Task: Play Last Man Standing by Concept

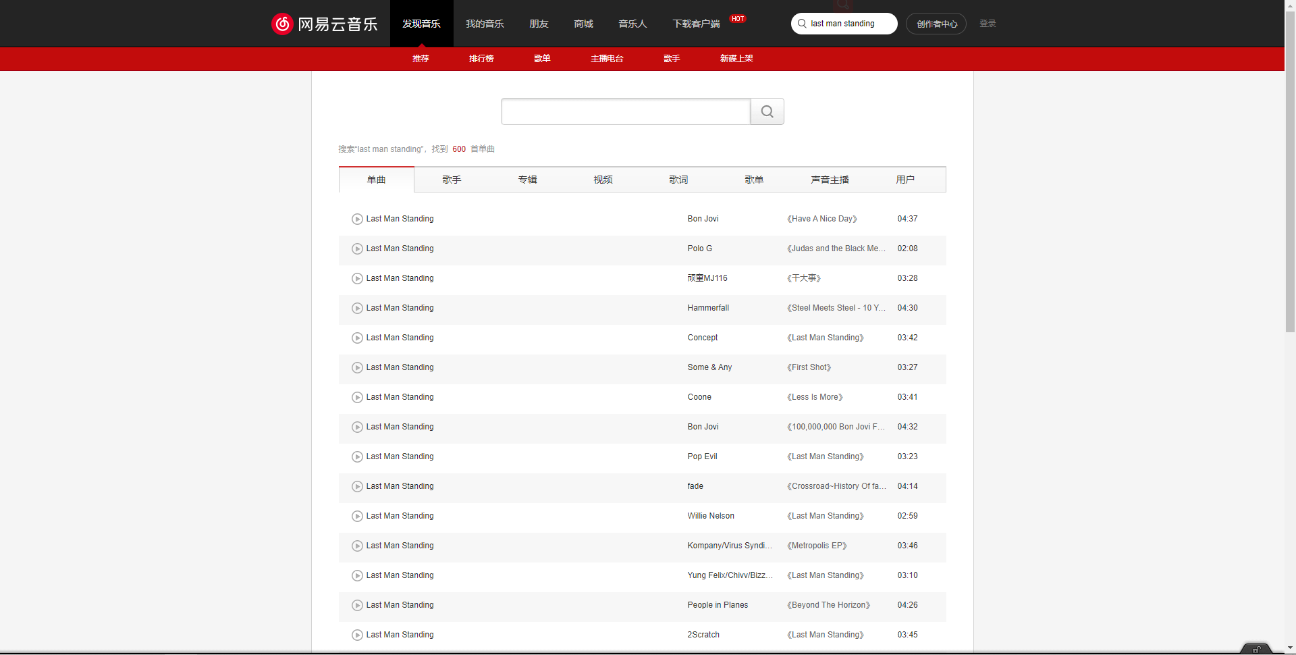Action: coord(357,338)
